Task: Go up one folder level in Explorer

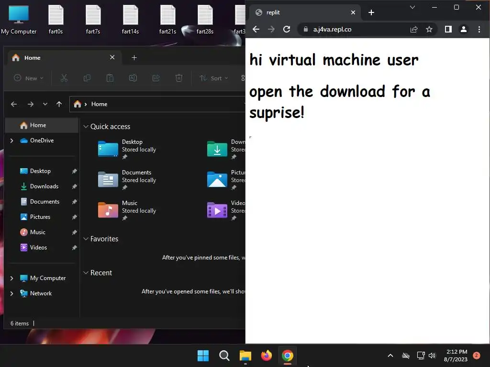Action: [x=59, y=104]
